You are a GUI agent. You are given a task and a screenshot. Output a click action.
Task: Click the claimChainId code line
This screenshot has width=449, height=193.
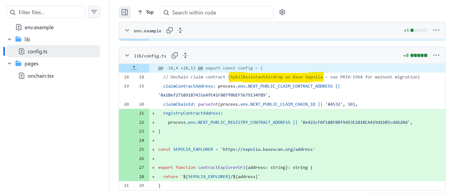point(260,104)
